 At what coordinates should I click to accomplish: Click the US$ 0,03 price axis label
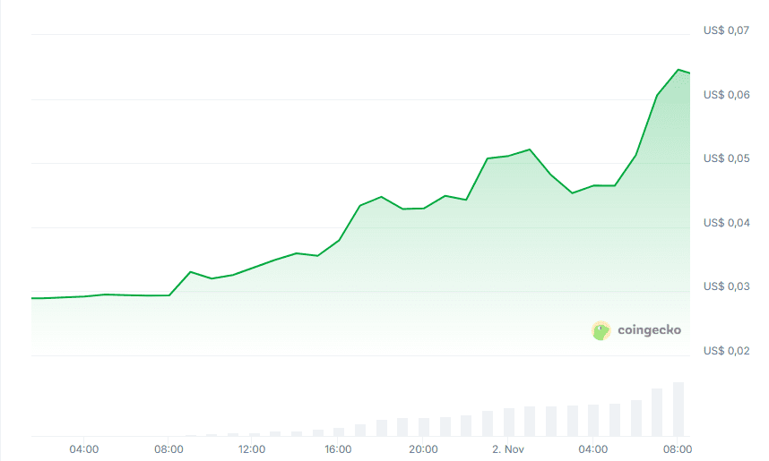tap(726, 286)
